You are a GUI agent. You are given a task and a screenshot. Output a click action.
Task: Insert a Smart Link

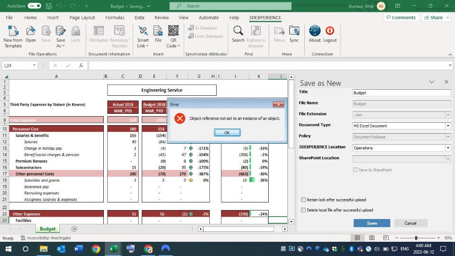[x=143, y=37]
